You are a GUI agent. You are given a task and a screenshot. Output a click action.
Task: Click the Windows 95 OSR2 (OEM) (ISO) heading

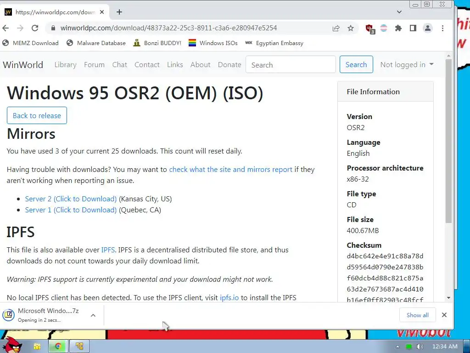point(135,93)
